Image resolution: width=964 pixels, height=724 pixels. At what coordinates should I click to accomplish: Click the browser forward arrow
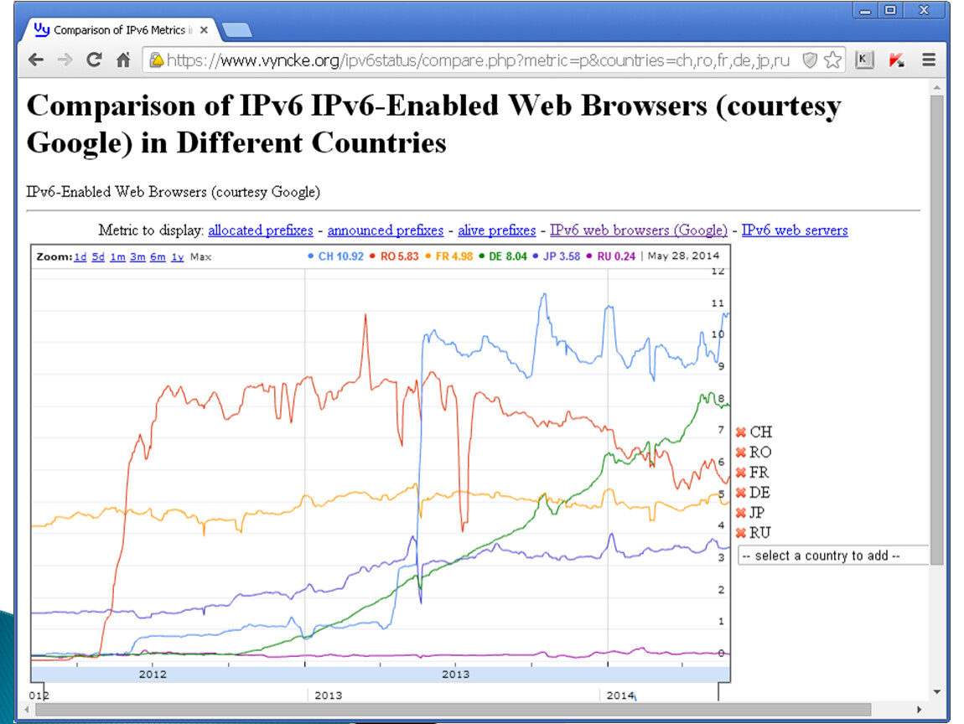[x=65, y=59]
